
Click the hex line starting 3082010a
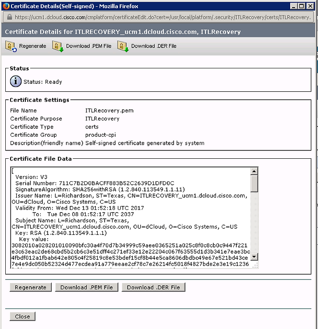click(x=129, y=245)
